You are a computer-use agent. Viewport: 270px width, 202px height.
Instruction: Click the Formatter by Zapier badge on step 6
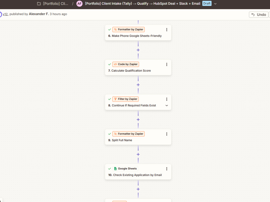pyautogui.click(x=129, y=29)
